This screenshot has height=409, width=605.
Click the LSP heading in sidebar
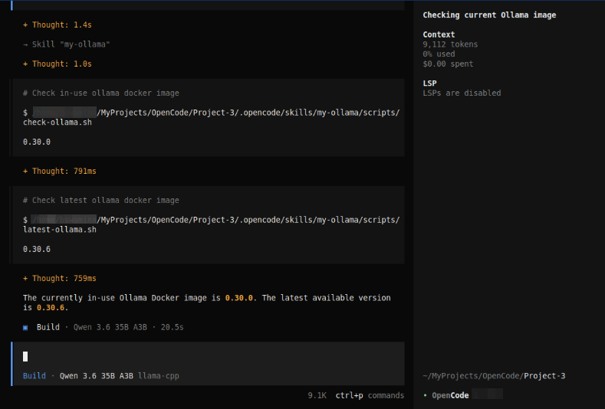point(429,83)
